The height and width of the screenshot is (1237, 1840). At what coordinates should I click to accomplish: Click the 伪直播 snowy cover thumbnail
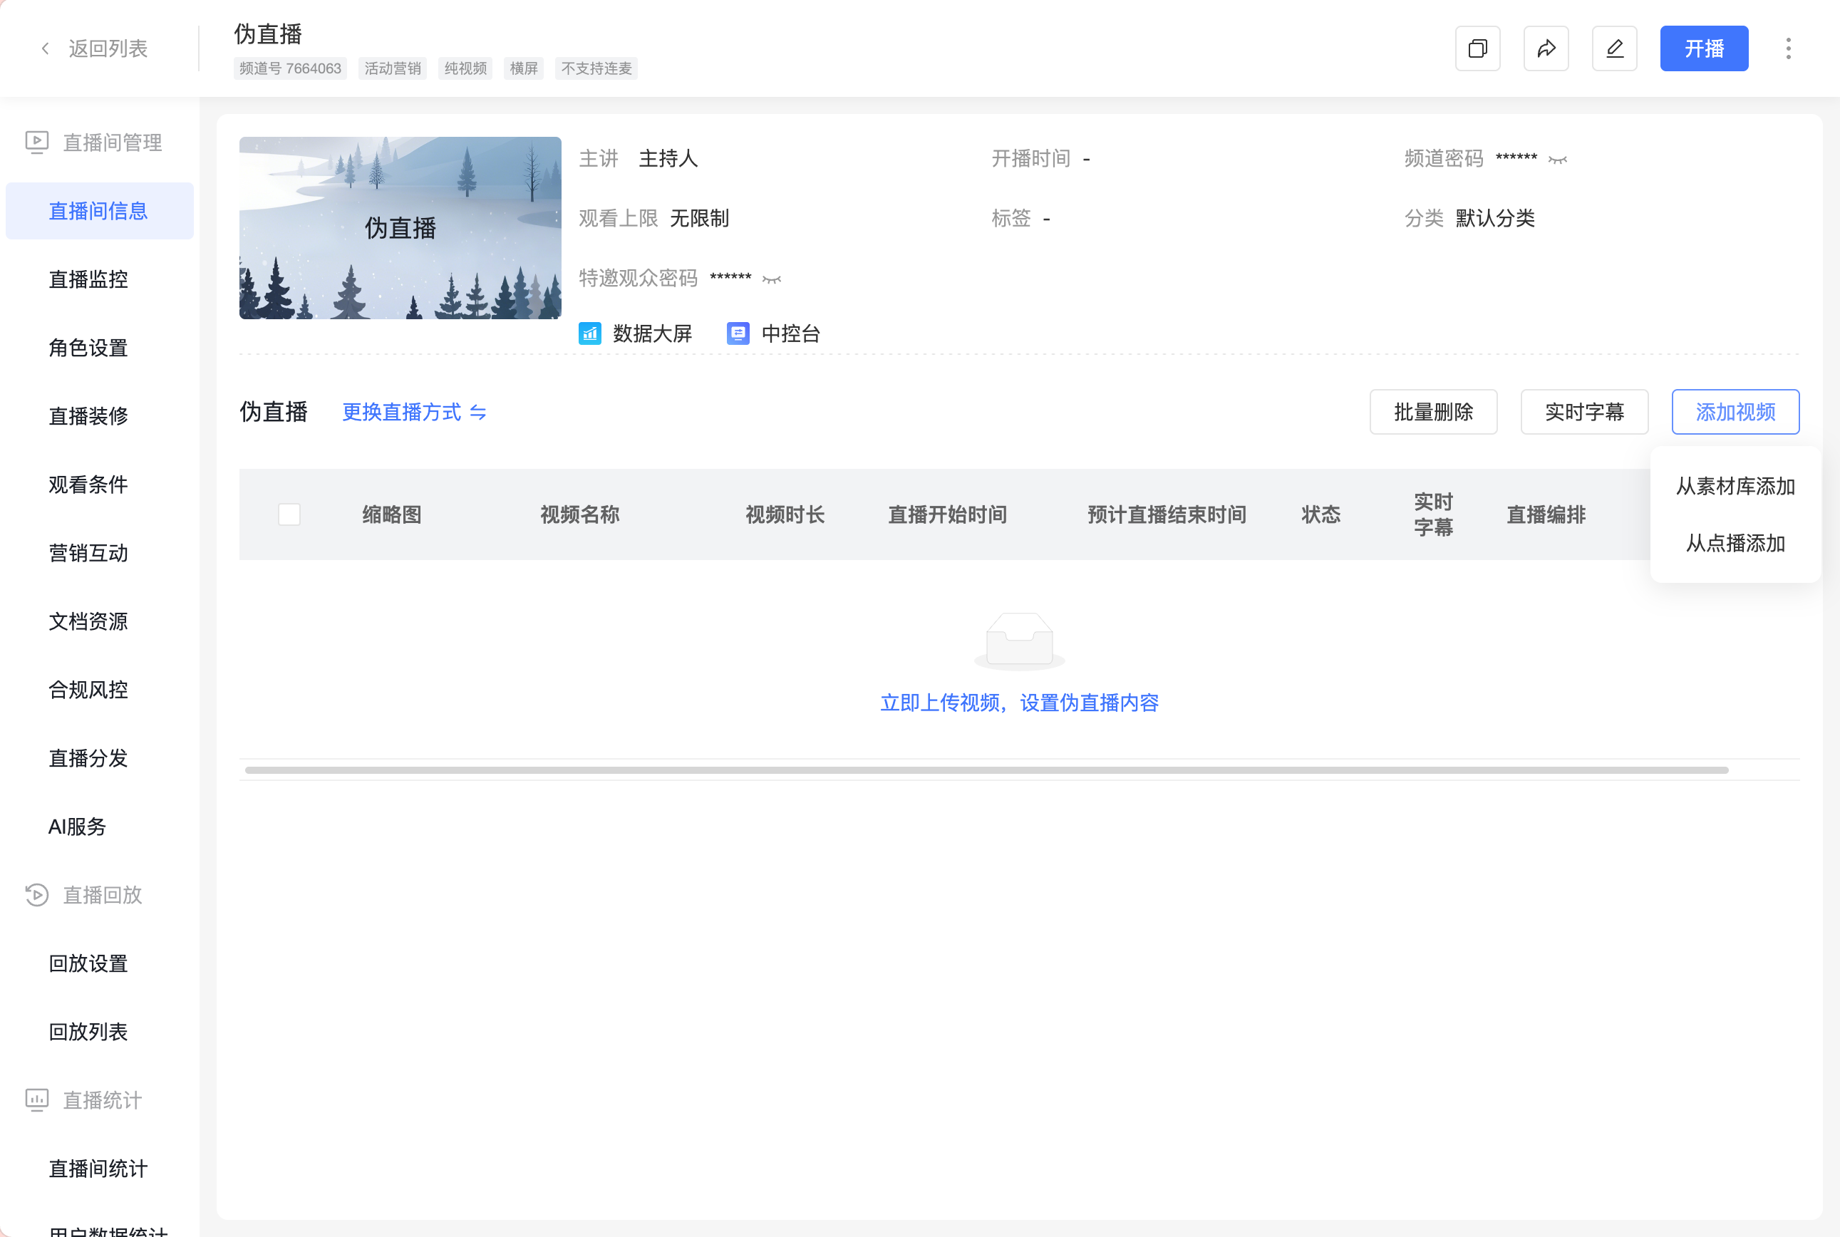(400, 228)
